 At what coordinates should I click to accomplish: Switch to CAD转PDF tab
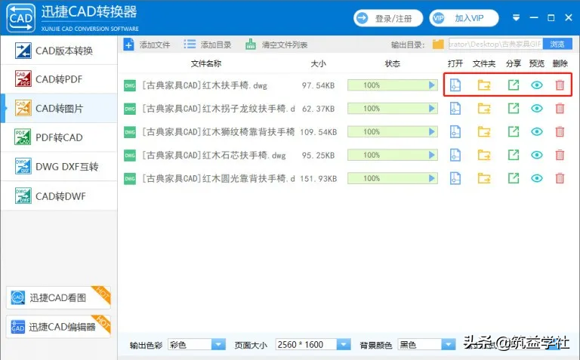59,79
